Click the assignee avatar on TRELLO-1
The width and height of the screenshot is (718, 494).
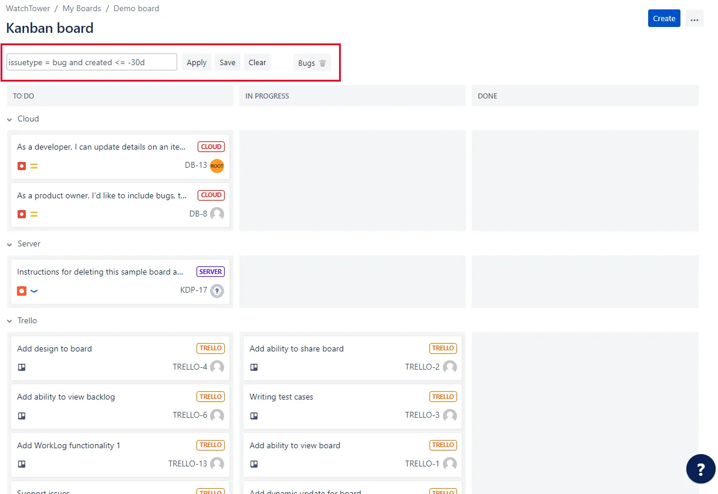tap(450, 463)
